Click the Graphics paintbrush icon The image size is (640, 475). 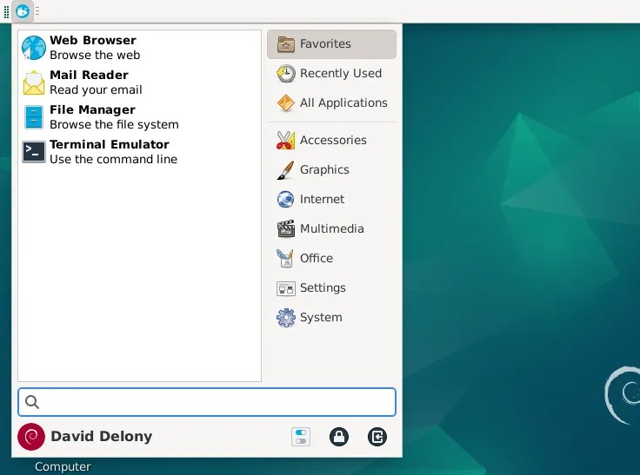coord(285,170)
